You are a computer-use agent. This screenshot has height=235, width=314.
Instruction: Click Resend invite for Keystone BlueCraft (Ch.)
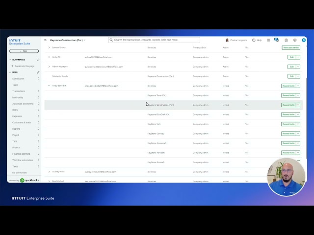288,115
